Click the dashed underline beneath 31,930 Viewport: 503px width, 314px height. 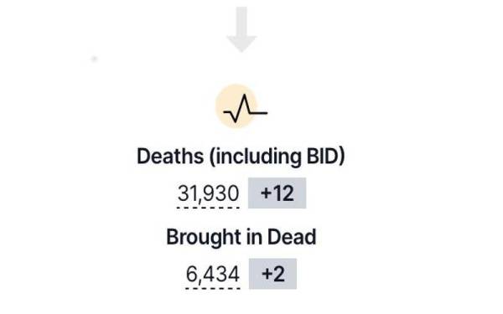point(208,208)
